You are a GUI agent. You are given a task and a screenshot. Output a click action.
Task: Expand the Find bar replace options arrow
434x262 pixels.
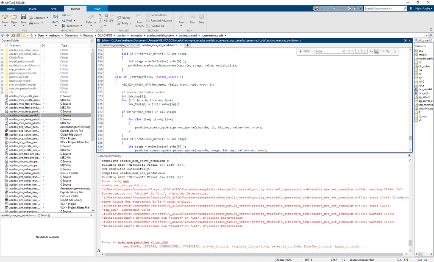[300, 51]
